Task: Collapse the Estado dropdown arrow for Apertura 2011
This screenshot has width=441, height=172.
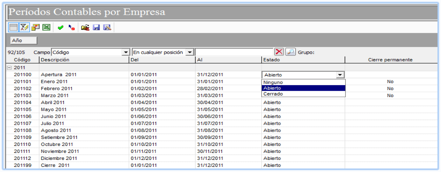Action: pos(340,75)
